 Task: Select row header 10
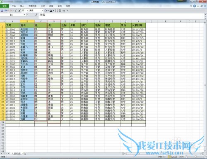pyautogui.click(x=2, y=53)
